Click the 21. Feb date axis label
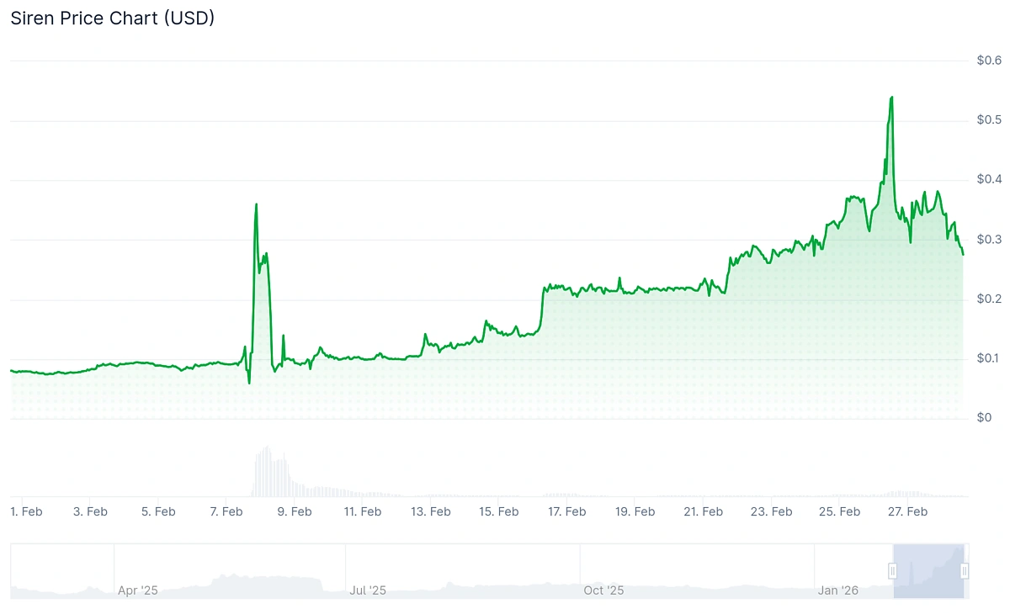Image resolution: width=1010 pixels, height=614 pixels. [703, 511]
